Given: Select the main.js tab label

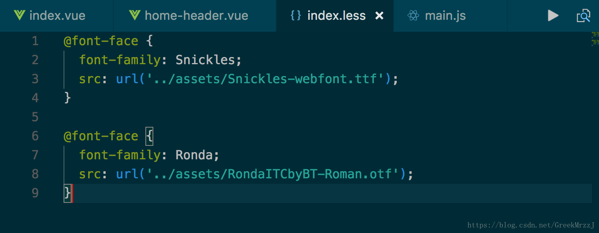Looking at the screenshot, I should tap(445, 15).
